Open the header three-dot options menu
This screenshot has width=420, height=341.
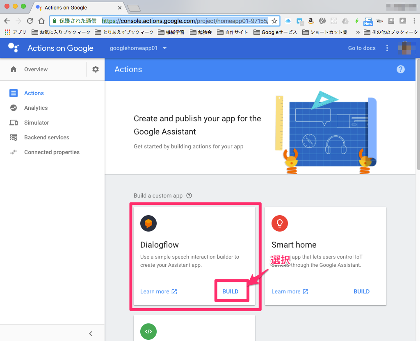pos(387,48)
